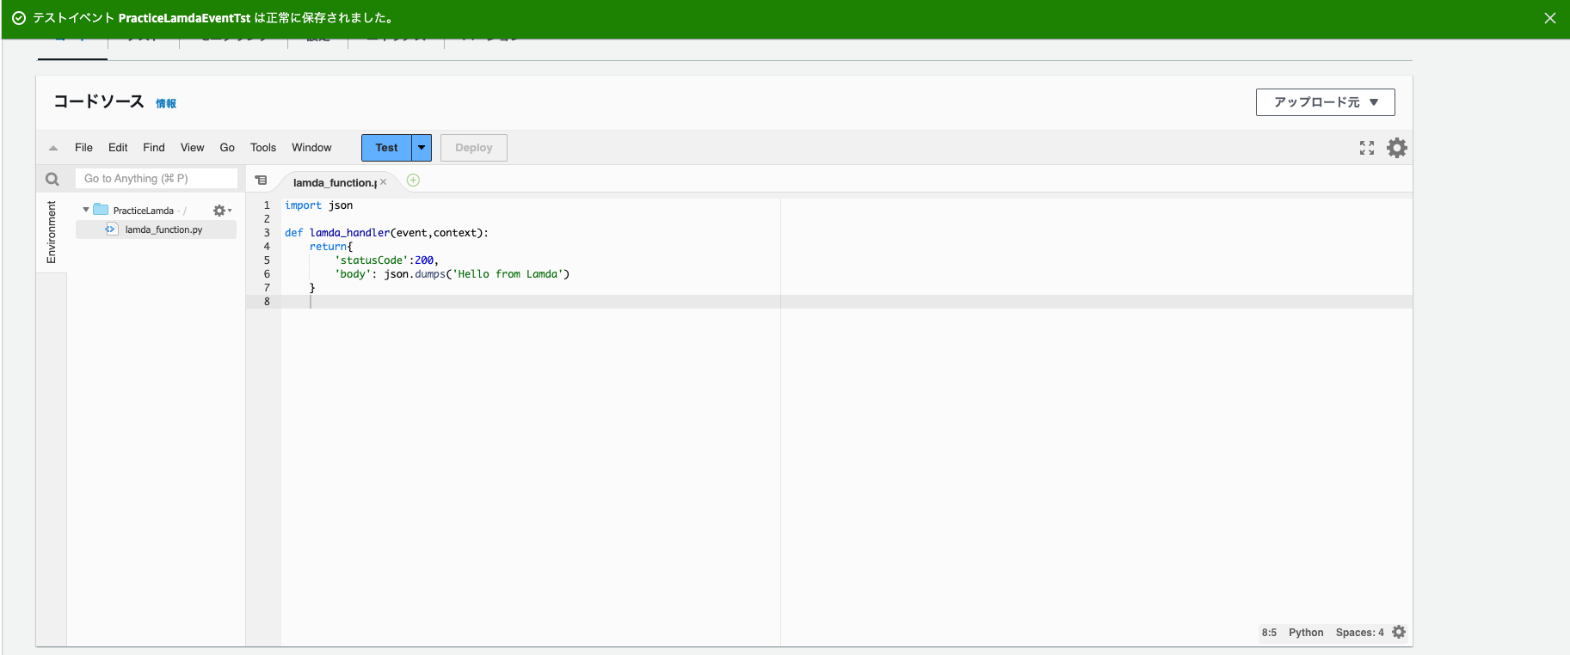The image size is (1570, 655).
Task: Close the lamda_function.py editor tab
Action: [x=384, y=182]
